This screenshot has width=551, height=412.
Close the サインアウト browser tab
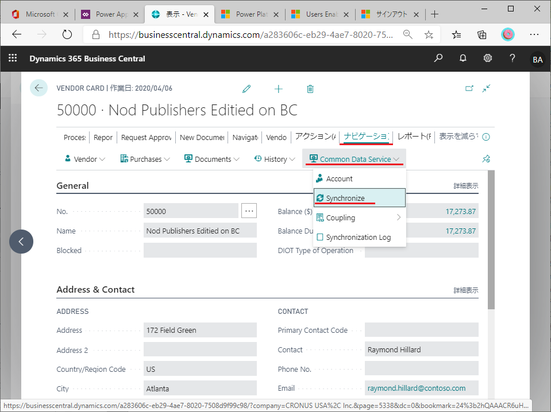(416, 14)
